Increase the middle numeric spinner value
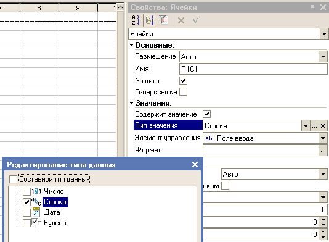This screenshot has width=329, height=242. pyautogui.click(x=323, y=219)
